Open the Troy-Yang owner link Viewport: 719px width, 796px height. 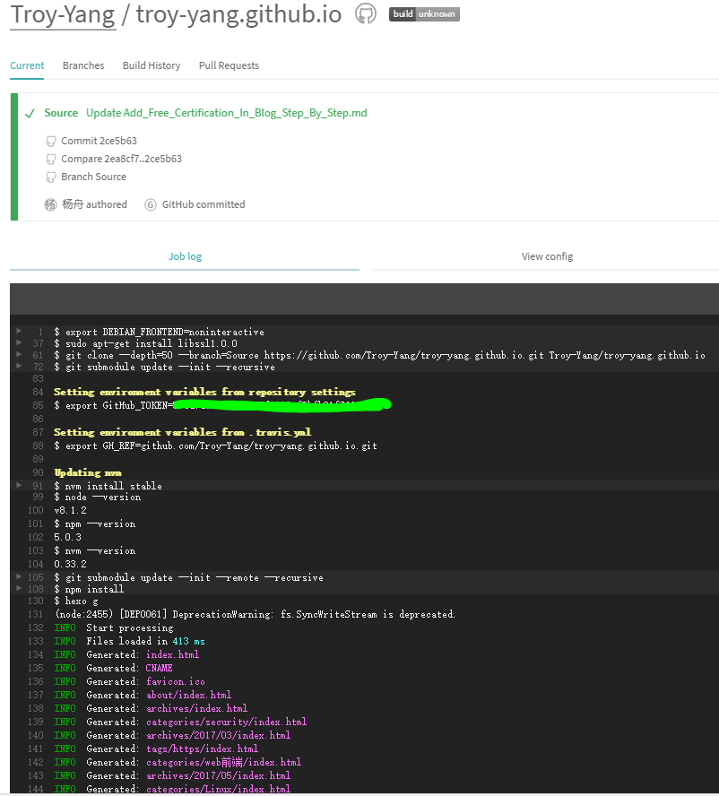[x=63, y=15]
